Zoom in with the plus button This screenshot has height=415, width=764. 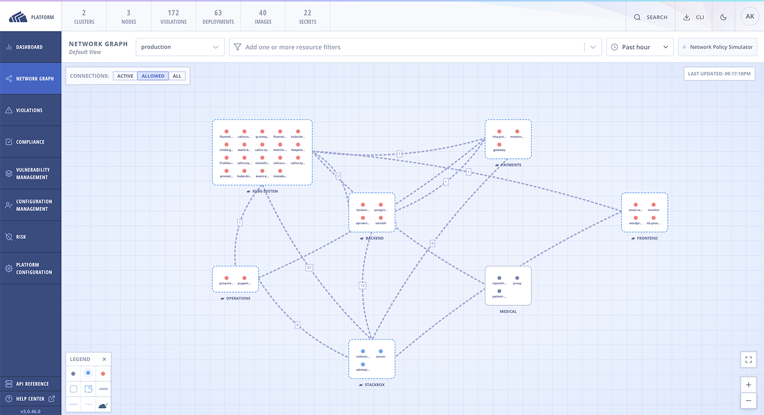(748, 385)
